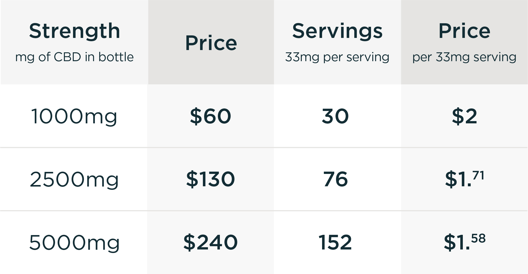528x274 pixels.
Task: Click the $60 price cell
Action: click(210, 116)
